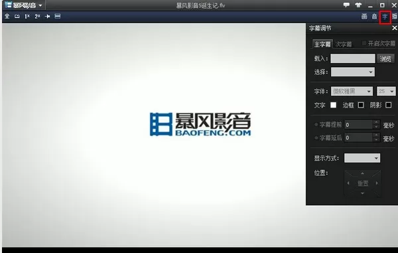Click the 字幕延后 milliseconds field
Viewport: 398px width, 253px height.
[358, 138]
